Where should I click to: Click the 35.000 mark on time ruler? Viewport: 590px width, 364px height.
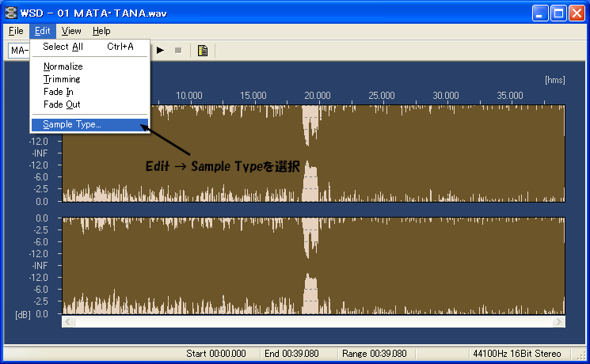pyautogui.click(x=510, y=96)
